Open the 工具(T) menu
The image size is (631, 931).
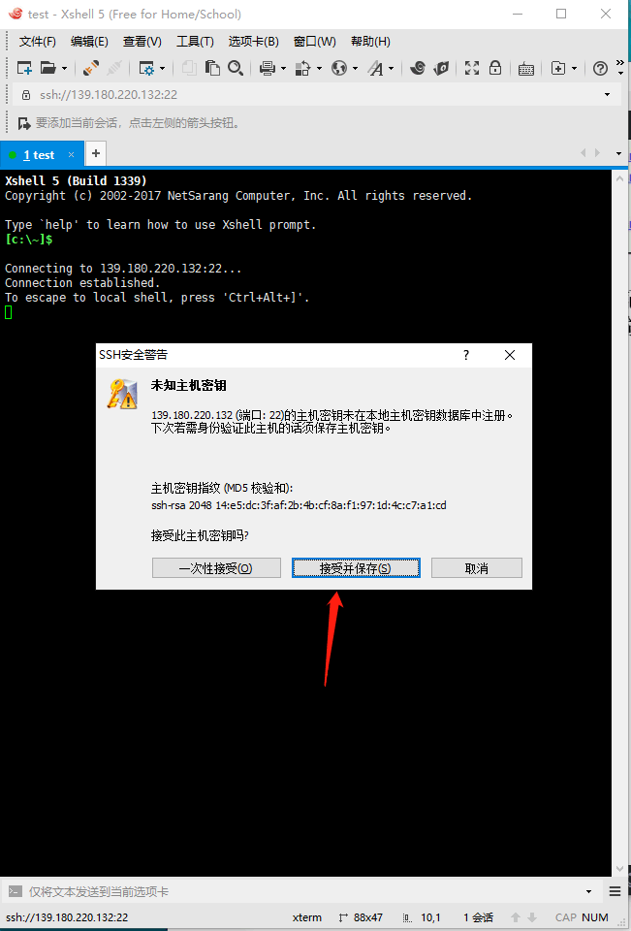pyautogui.click(x=195, y=42)
